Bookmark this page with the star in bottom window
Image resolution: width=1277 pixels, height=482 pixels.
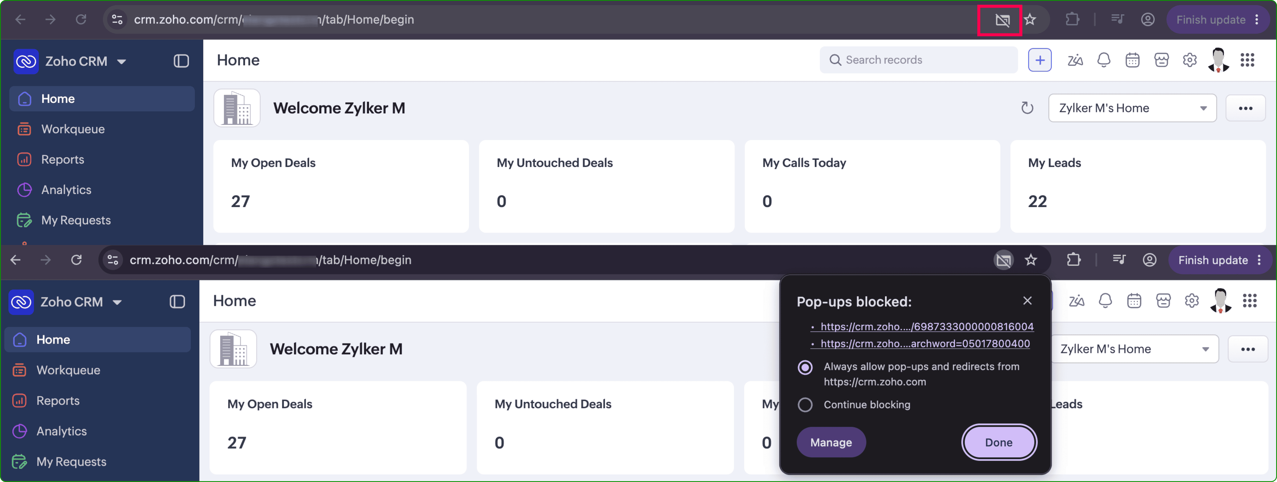click(1031, 260)
